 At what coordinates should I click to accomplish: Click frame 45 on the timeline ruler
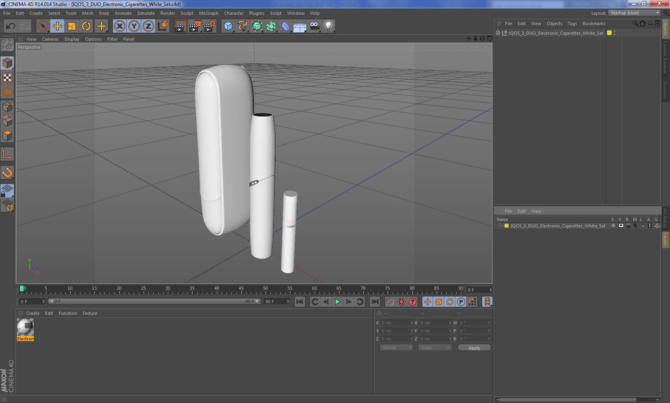point(241,289)
